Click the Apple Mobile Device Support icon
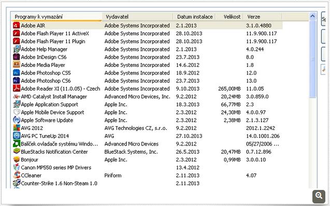 [x=17, y=112]
